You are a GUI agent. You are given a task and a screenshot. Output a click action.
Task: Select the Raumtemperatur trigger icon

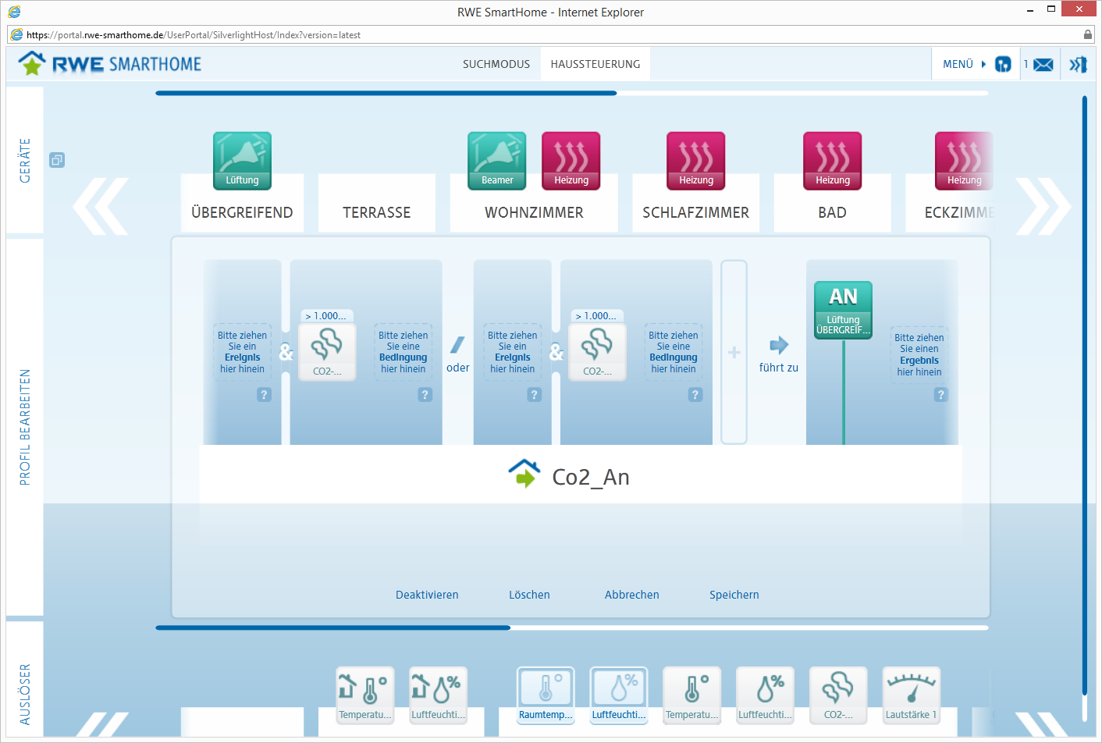coord(546,695)
